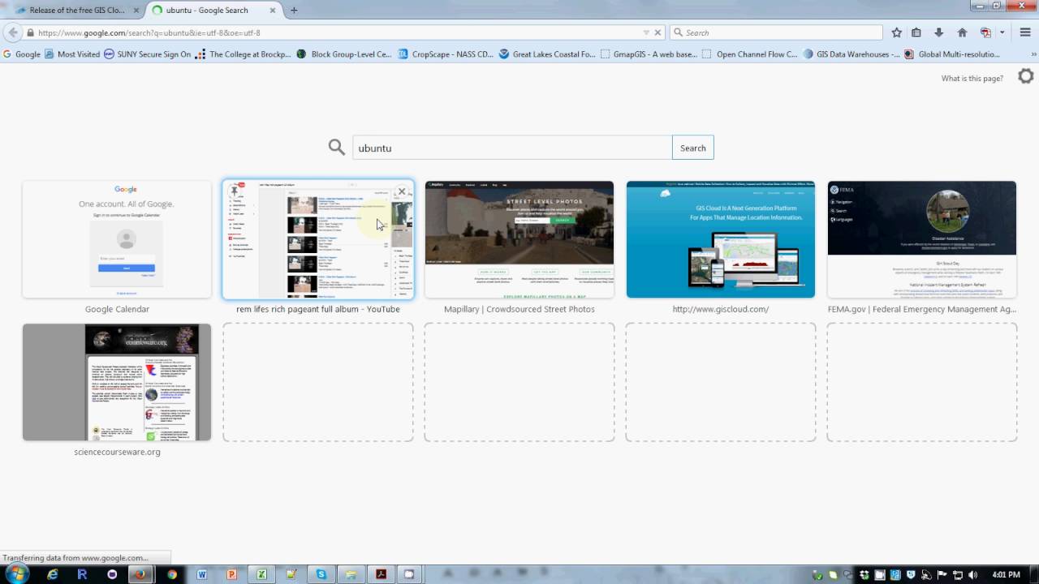Screen dimensions: 1039x584
Task: Open PowerPoint in taskbar
Action: [231, 574]
